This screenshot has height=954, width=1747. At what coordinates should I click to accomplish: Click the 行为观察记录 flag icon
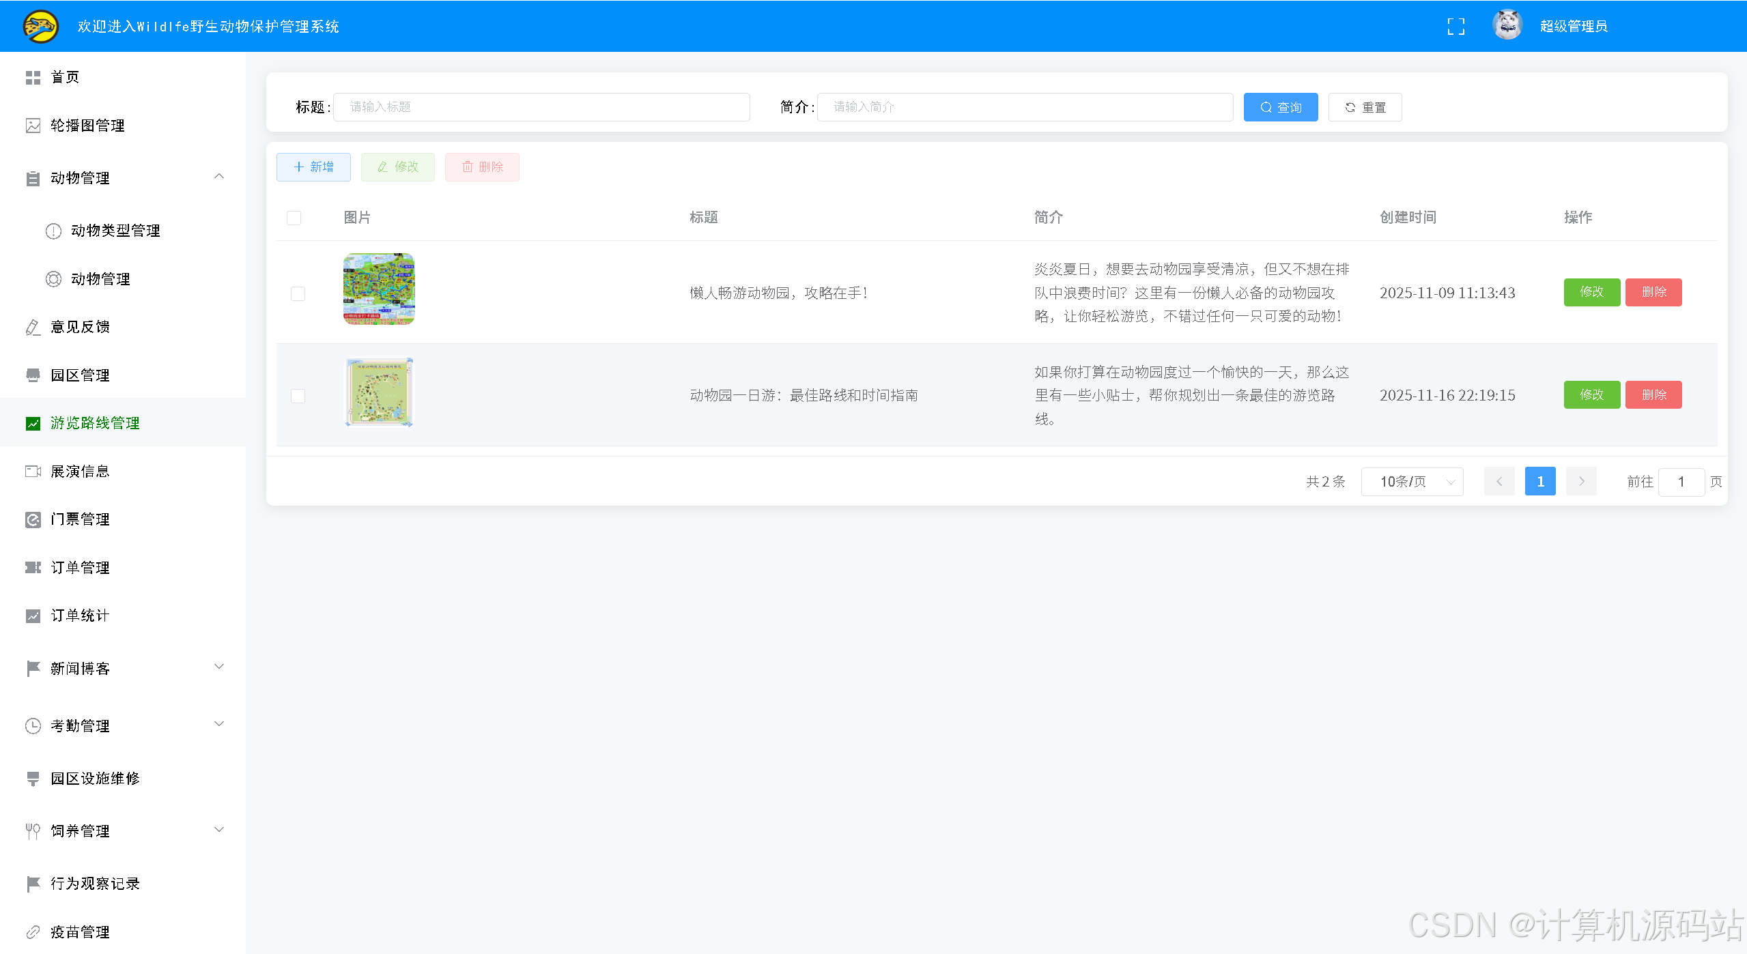pyautogui.click(x=33, y=884)
